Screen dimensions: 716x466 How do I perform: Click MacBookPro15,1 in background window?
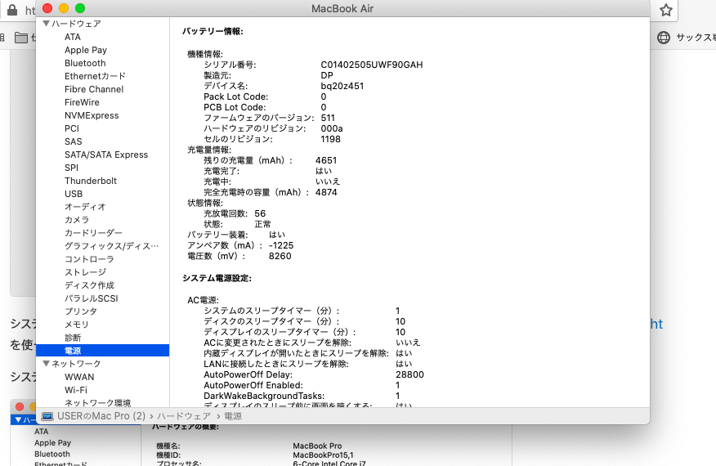click(323, 455)
